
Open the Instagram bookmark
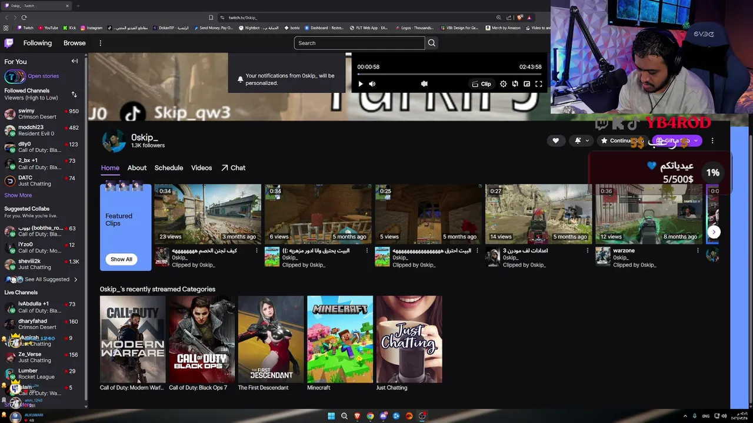coord(91,28)
